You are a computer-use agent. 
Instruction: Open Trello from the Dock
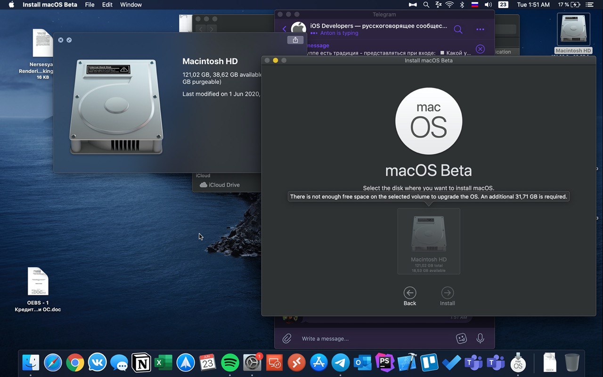click(x=429, y=362)
